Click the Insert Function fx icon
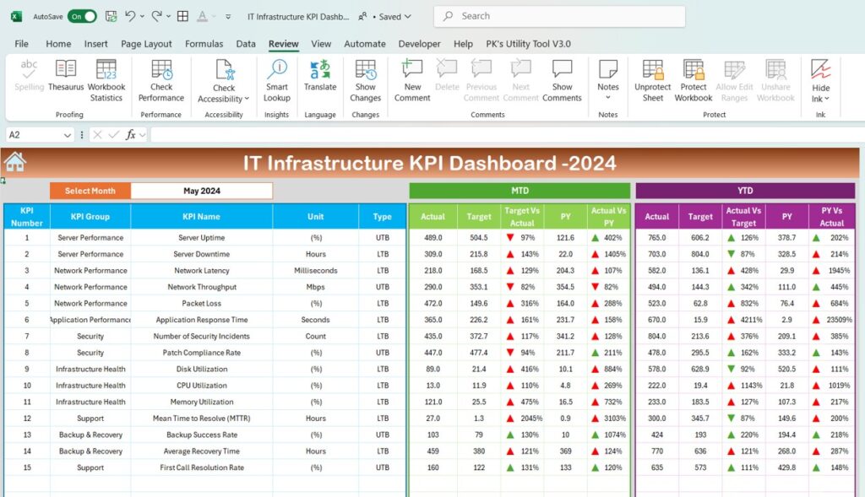This screenshot has width=865, height=497. (131, 134)
